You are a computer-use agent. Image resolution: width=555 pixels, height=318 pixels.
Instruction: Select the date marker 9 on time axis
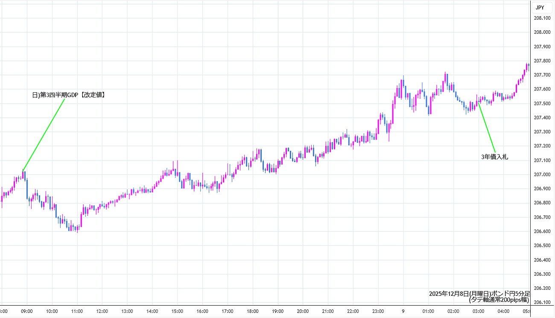tap(403, 311)
